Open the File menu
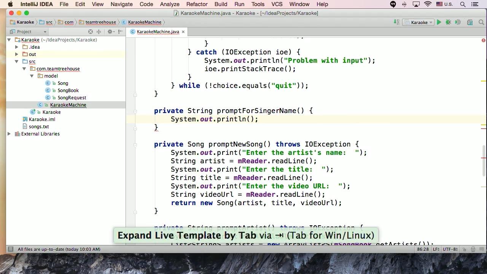Viewport: 487px width, 274px height. coord(64,4)
